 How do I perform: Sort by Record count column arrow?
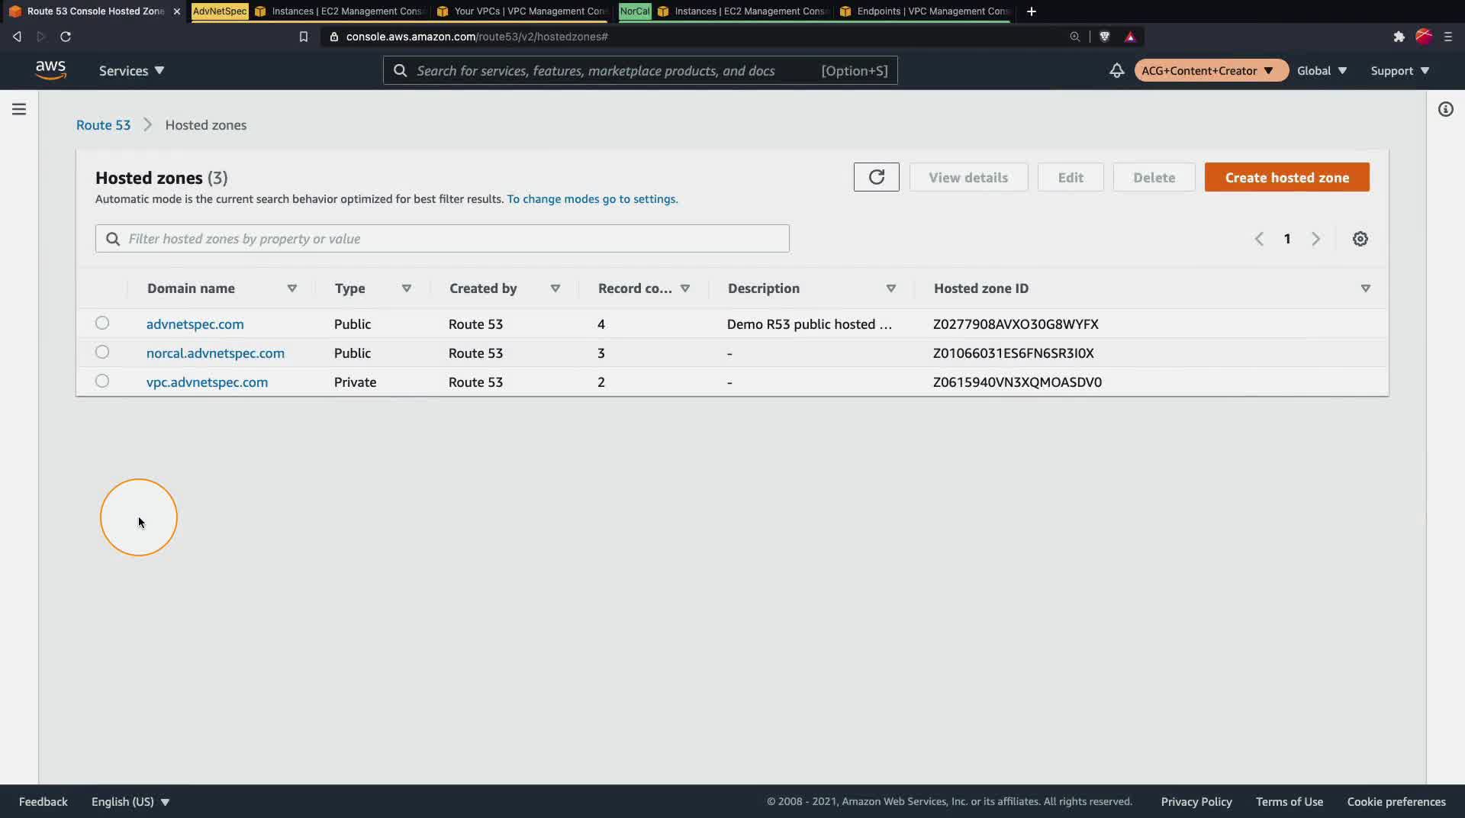[684, 288]
